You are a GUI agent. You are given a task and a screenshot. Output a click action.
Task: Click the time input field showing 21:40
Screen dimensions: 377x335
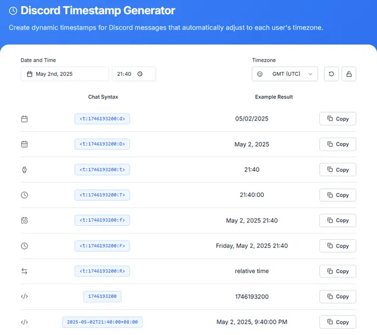tap(126, 74)
